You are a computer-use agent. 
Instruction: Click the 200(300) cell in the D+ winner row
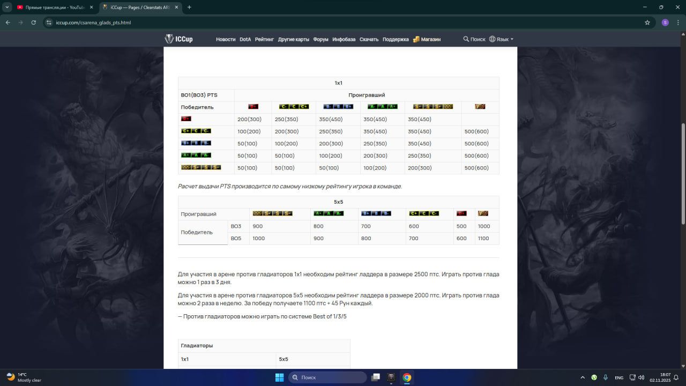point(253,119)
